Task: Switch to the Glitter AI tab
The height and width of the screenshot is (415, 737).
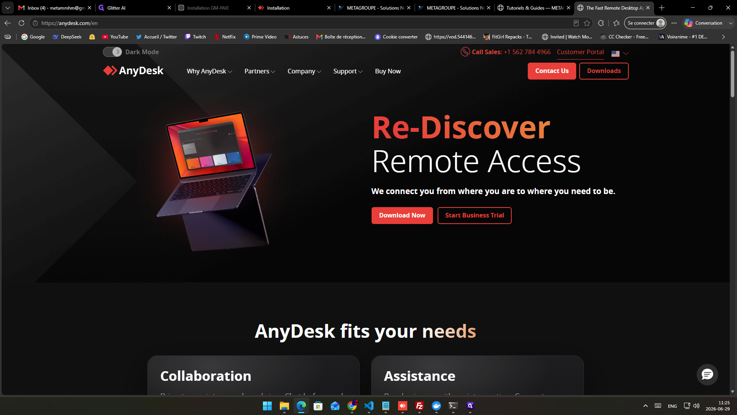Action: [135, 8]
